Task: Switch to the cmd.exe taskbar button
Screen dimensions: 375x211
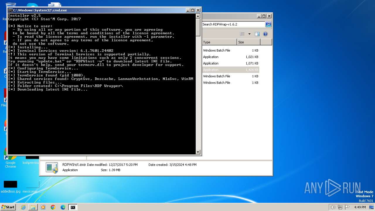Action: [x=73, y=207]
